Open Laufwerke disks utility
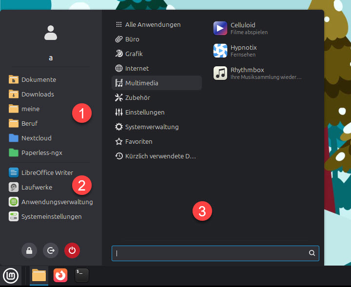The image size is (351, 287). point(37,187)
